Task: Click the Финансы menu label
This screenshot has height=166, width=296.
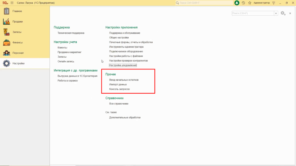Action: [x=18, y=43]
